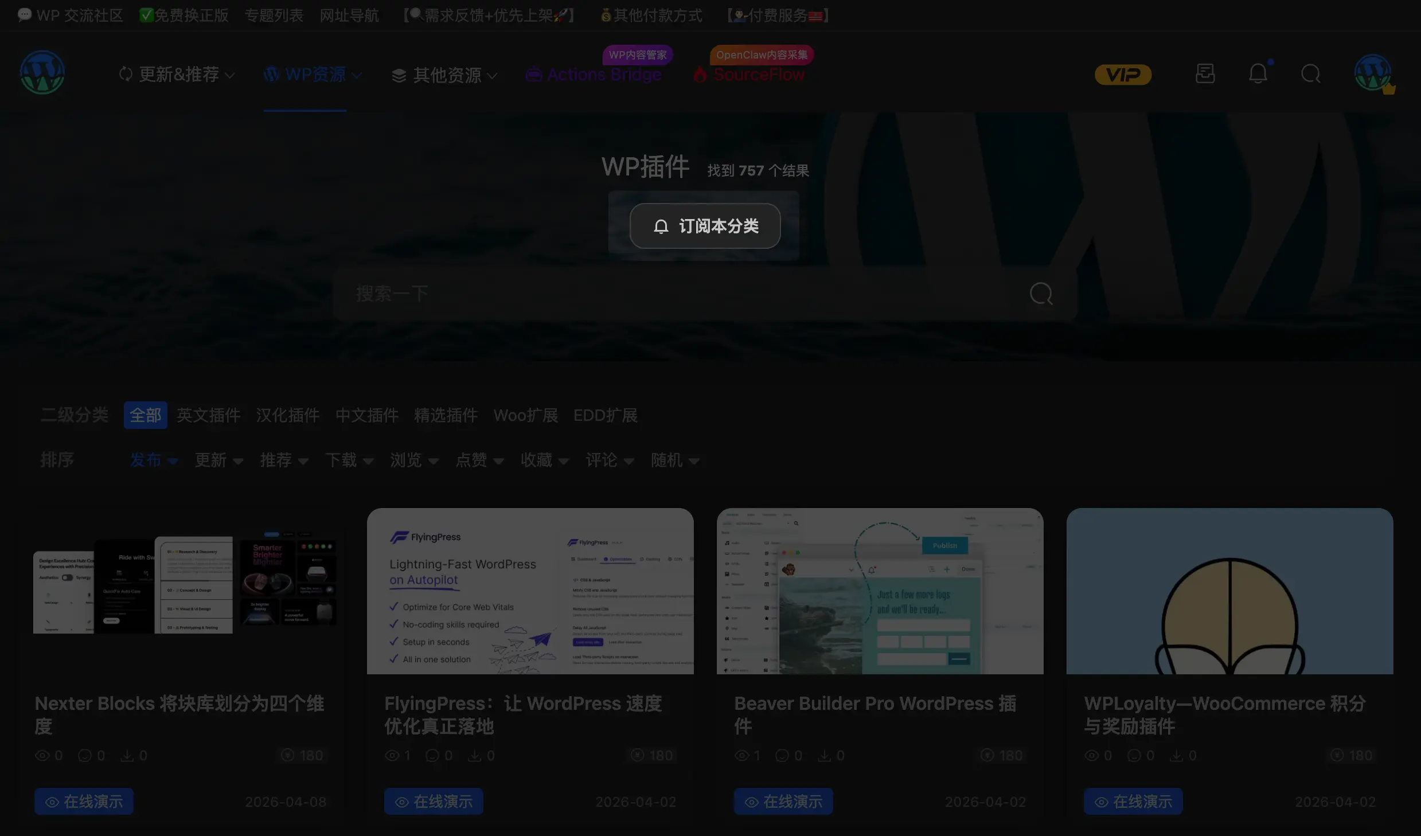Select the 汉化插件 category filter
The image size is (1421, 836).
[x=288, y=415]
